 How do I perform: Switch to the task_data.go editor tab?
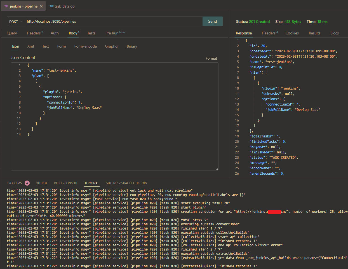point(62,6)
